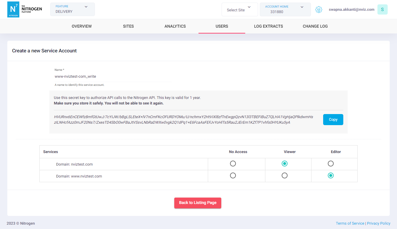Click the service account Name field
Viewport: 397px width, 229px height.
[112, 77]
